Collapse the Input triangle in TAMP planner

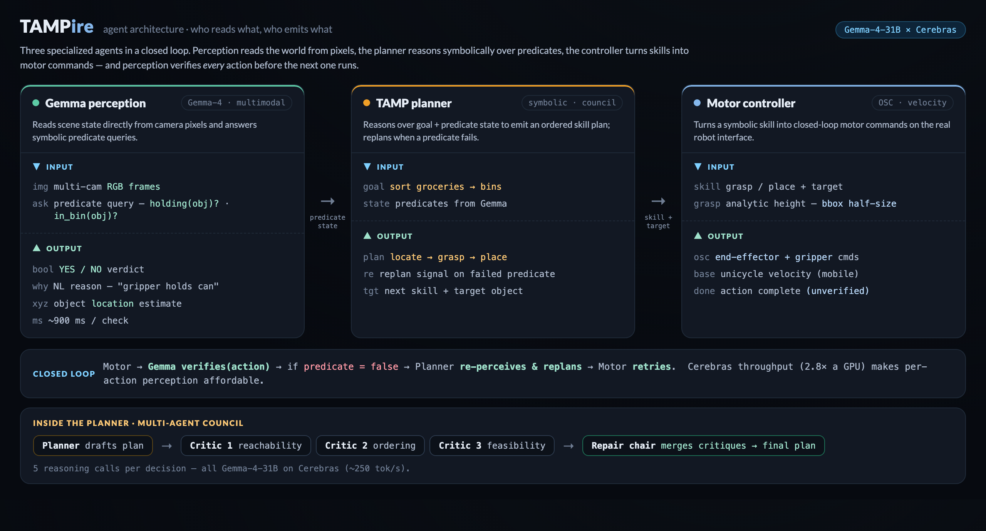[367, 167]
